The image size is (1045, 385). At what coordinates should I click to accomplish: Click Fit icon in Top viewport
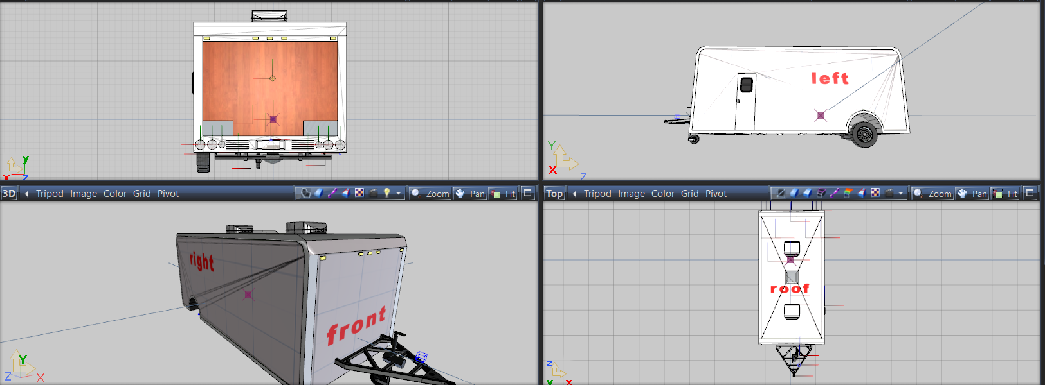point(1006,194)
